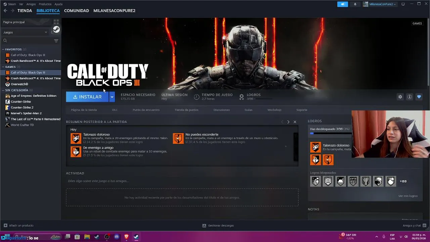Go back with the left arrow
This screenshot has width=430, height=242.
coord(5,11)
